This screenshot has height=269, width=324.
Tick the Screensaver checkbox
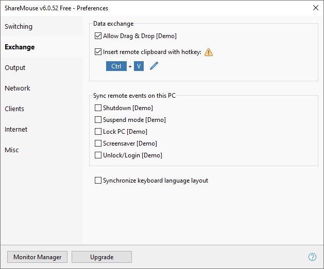coord(98,144)
